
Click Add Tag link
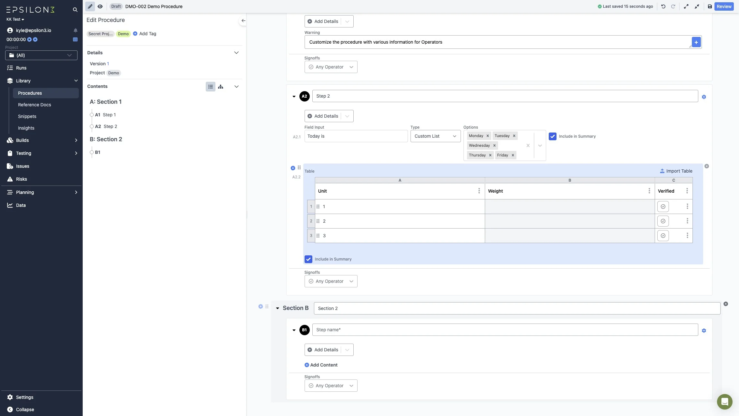point(145,34)
